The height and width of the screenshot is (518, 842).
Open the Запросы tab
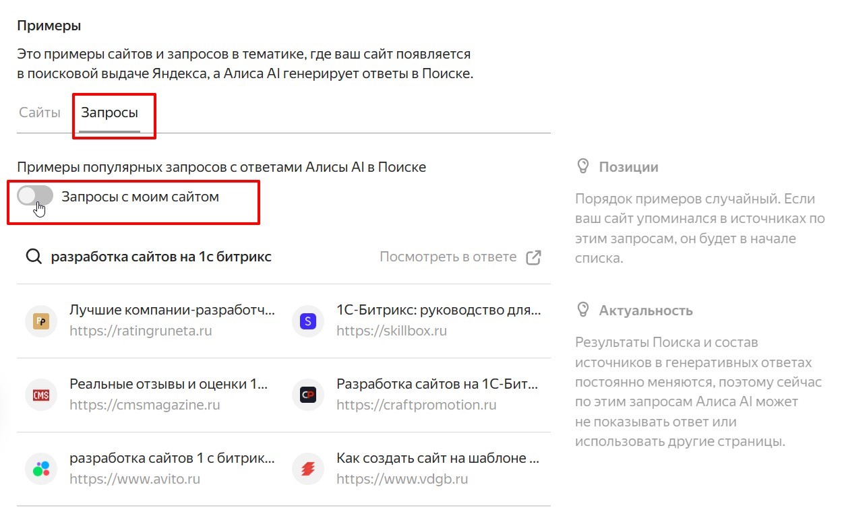pos(109,113)
